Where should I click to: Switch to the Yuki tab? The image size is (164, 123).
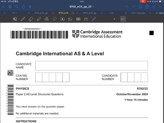112,13
